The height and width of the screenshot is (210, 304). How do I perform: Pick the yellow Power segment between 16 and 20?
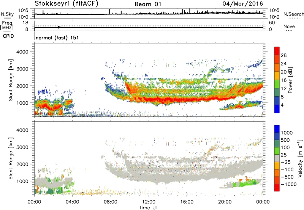point(277,76)
